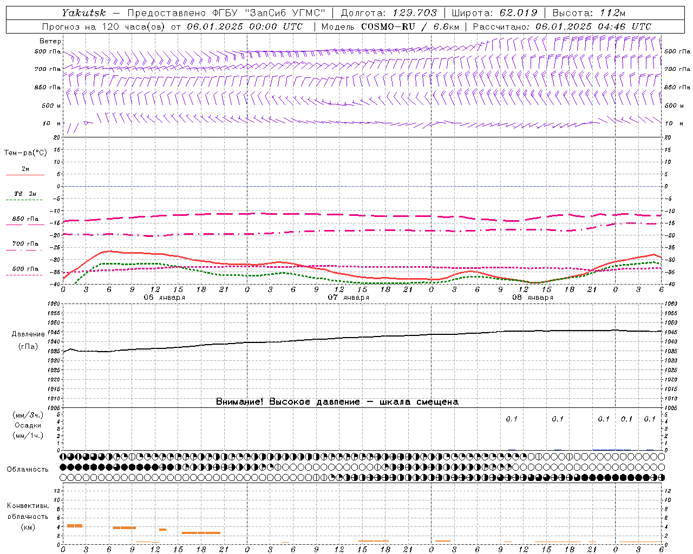Click the "Тем-ра(°C)" temperature axis label
Image resolution: width=693 pixels, height=554 pixels.
(25, 153)
